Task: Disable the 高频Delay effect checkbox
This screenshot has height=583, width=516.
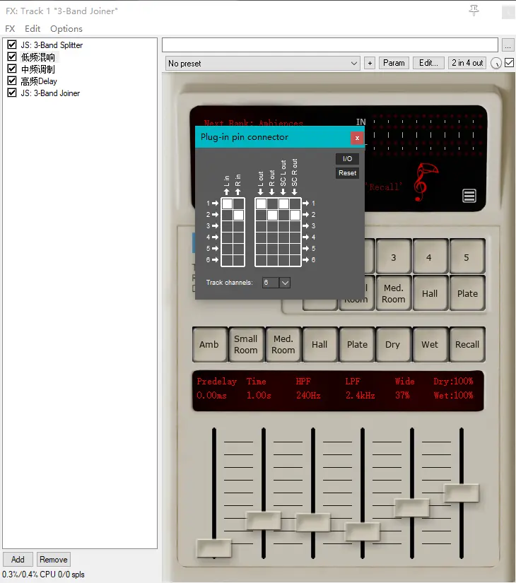Action: tap(12, 81)
